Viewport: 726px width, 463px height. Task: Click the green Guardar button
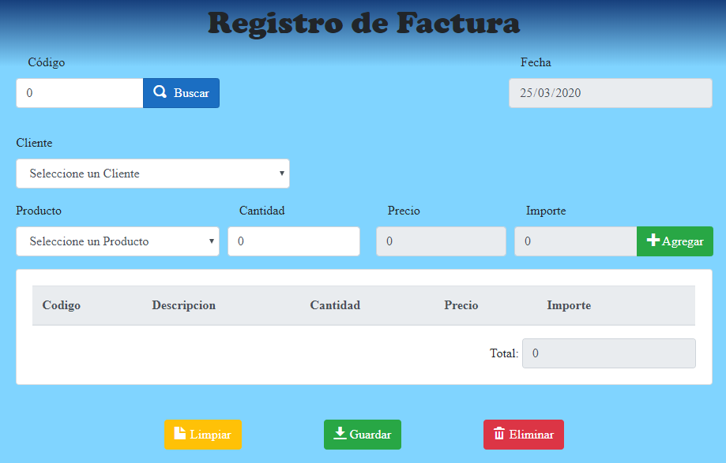pos(363,435)
